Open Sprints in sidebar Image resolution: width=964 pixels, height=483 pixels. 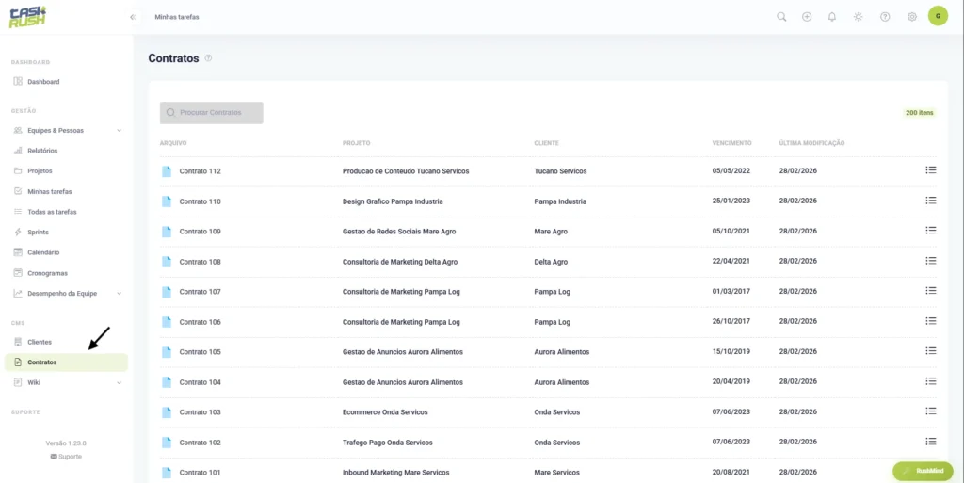click(x=38, y=233)
